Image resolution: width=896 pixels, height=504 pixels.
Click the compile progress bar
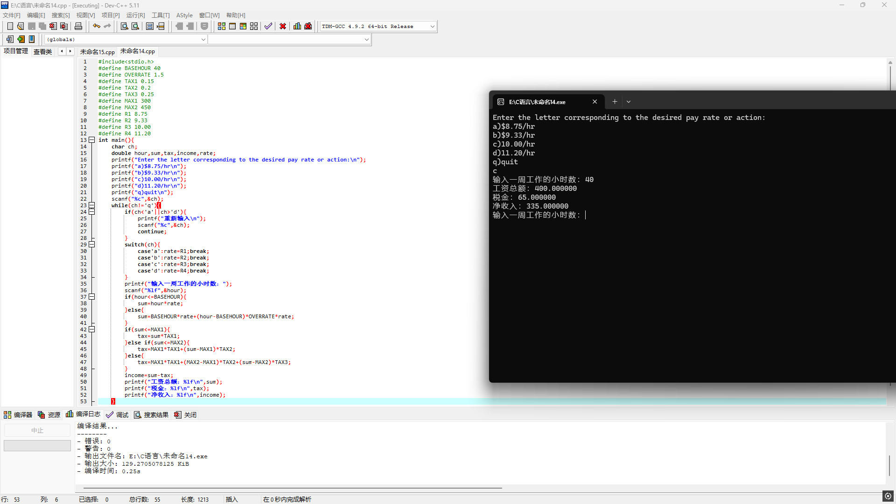click(x=37, y=446)
